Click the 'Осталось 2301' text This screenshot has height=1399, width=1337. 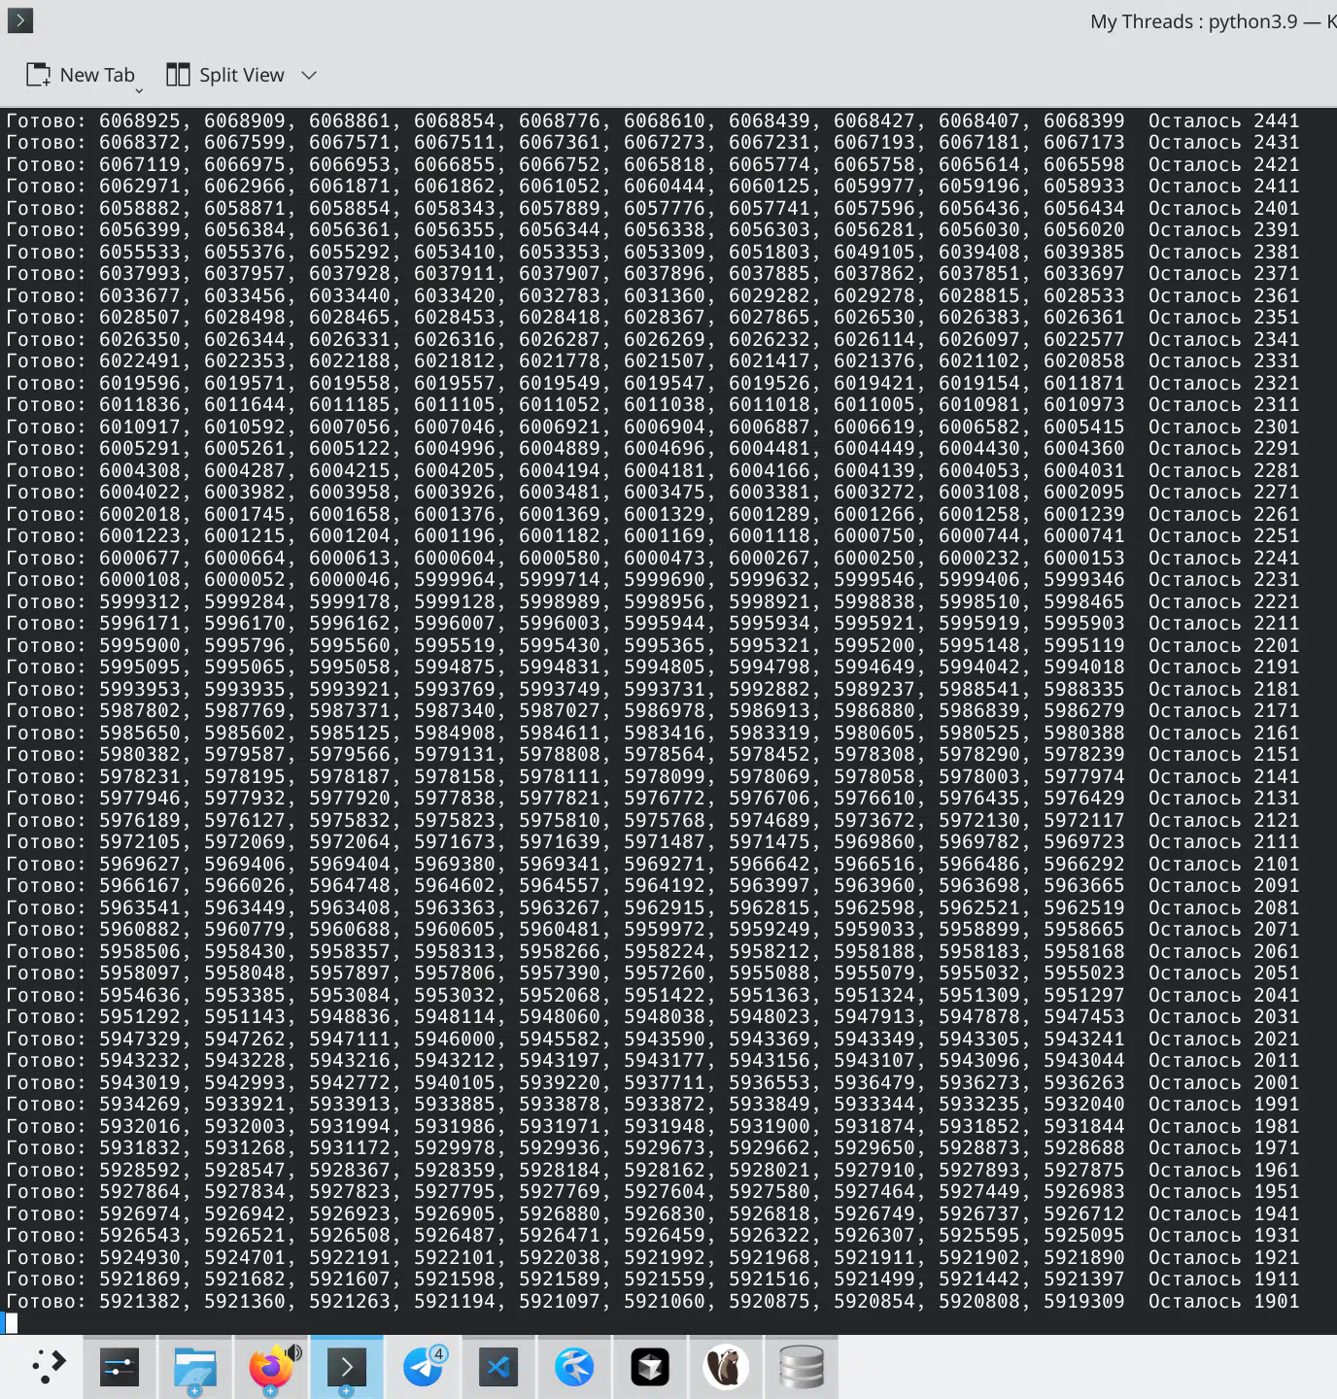point(1223,427)
